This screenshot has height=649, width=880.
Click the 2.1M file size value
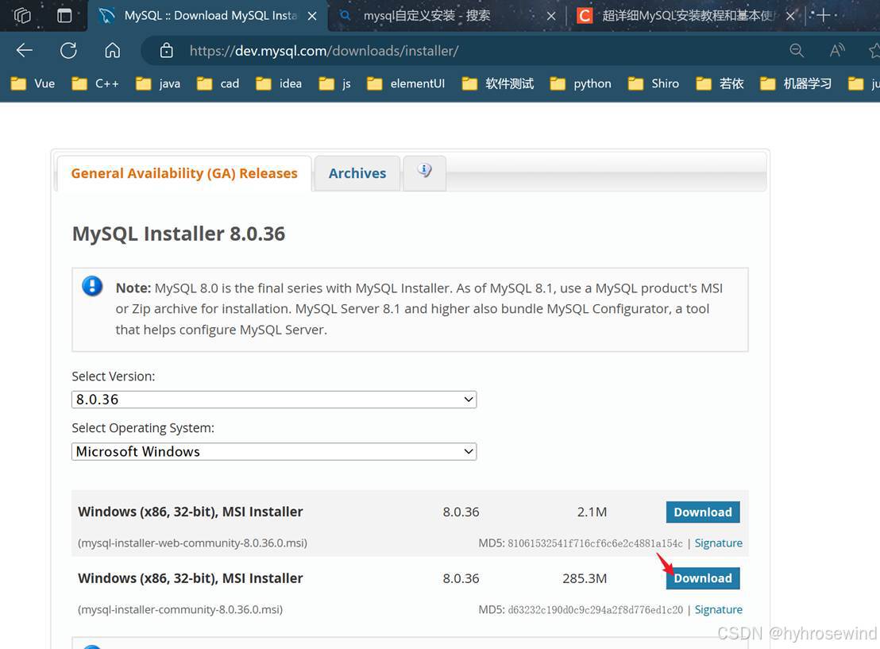point(592,512)
